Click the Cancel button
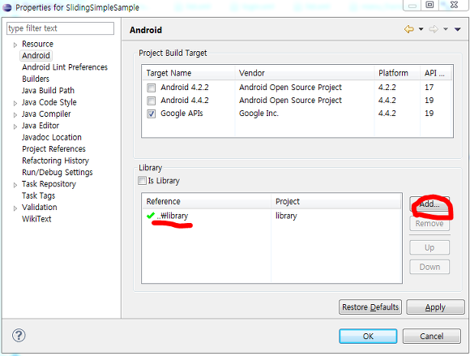The height and width of the screenshot is (356, 470). (x=432, y=337)
